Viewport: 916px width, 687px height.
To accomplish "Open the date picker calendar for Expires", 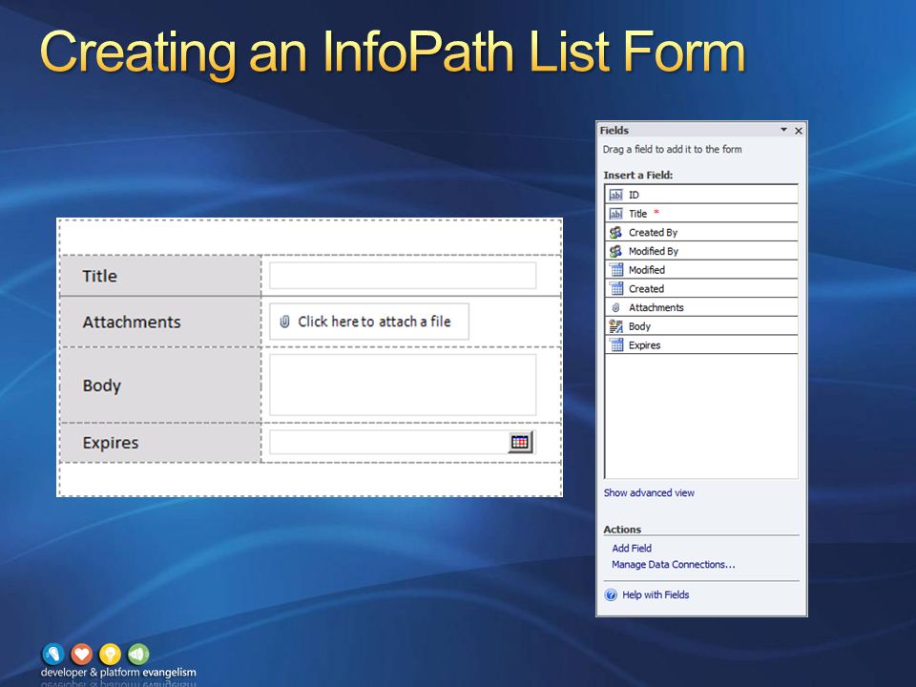I will [519, 442].
